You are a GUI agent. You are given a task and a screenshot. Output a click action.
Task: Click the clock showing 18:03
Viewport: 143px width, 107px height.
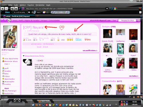point(134,102)
